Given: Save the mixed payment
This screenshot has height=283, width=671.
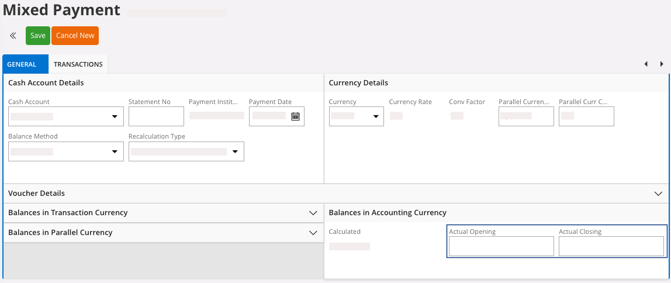Looking at the screenshot, I should (x=38, y=36).
